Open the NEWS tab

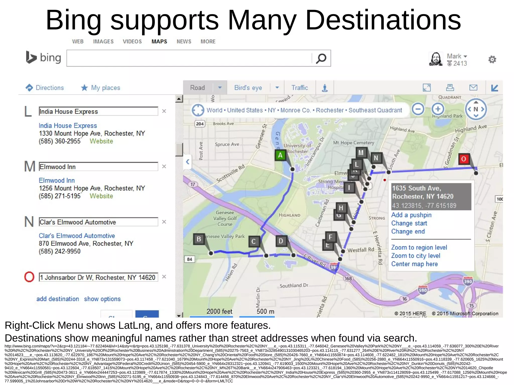click(x=184, y=42)
